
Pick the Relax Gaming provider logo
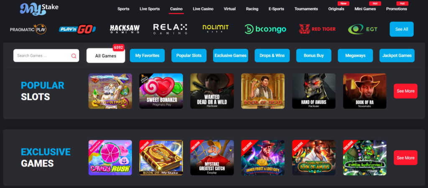click(x=170, y=29)
